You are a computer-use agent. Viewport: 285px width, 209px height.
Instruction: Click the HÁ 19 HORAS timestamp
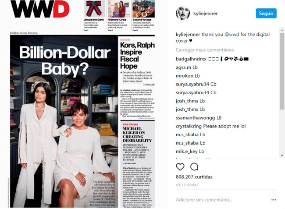point(187,185)
